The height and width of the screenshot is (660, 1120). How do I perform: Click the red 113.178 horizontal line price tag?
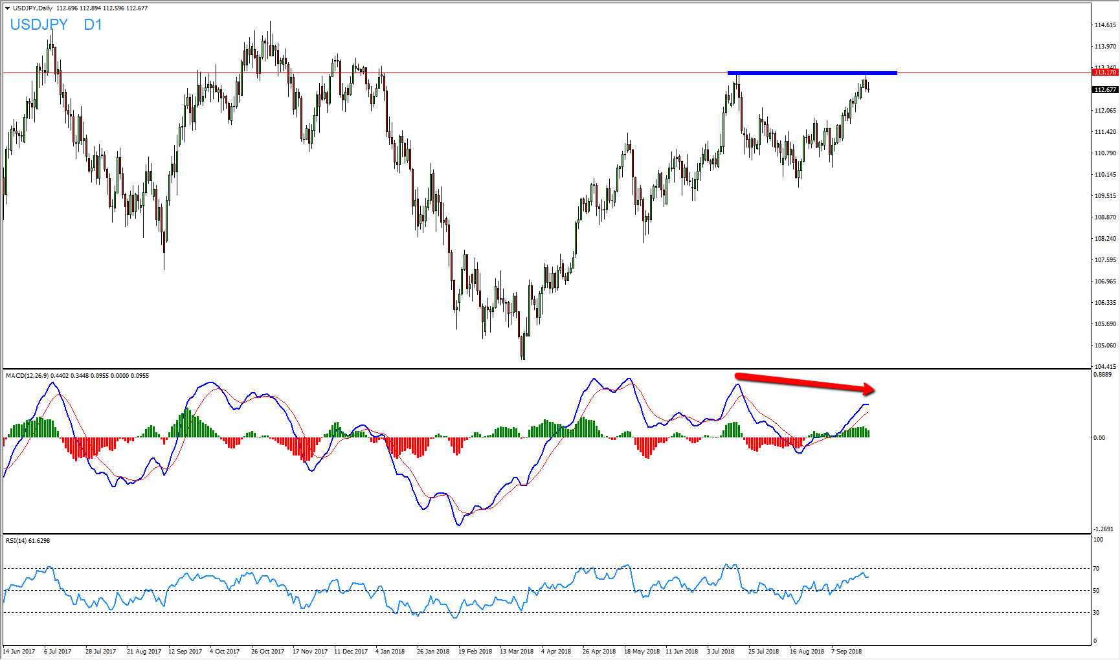1105,72
